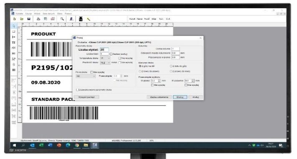Open Word from the taskbar
Image resolution: width=297 pixels, height=159 pixels.
coord(50,145)
